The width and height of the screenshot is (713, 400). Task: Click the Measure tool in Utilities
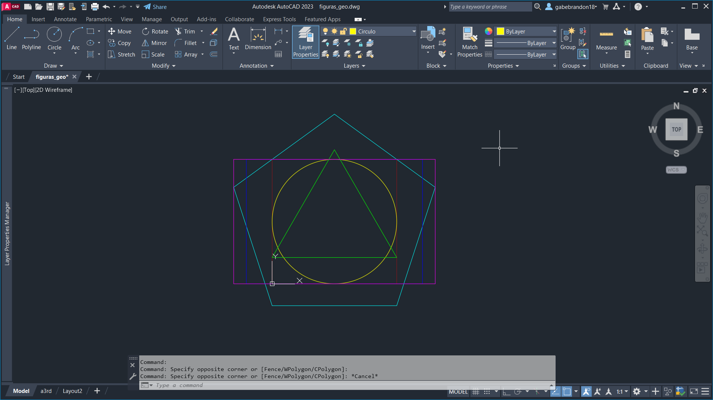(606, 39)
